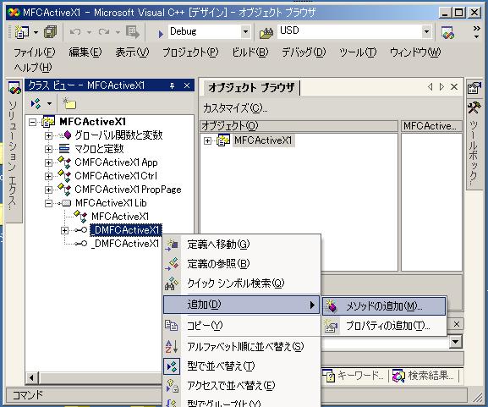Select the lower _DMFCActiveX1 events interface
Screen dimensions: 488x407
pos(126,244)
